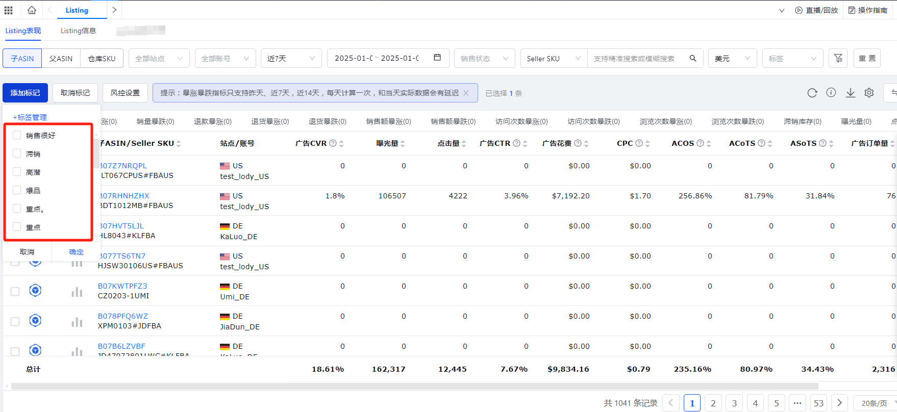This screenshot has width=897, height=412.
Task: Go to home via house icon
Action: click(32, 10)
